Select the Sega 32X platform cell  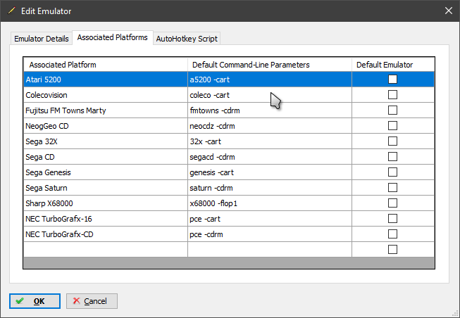click(x=106, y=141)
